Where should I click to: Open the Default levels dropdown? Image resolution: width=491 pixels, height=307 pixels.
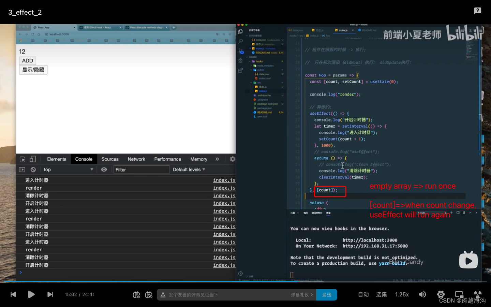[189, 170]
